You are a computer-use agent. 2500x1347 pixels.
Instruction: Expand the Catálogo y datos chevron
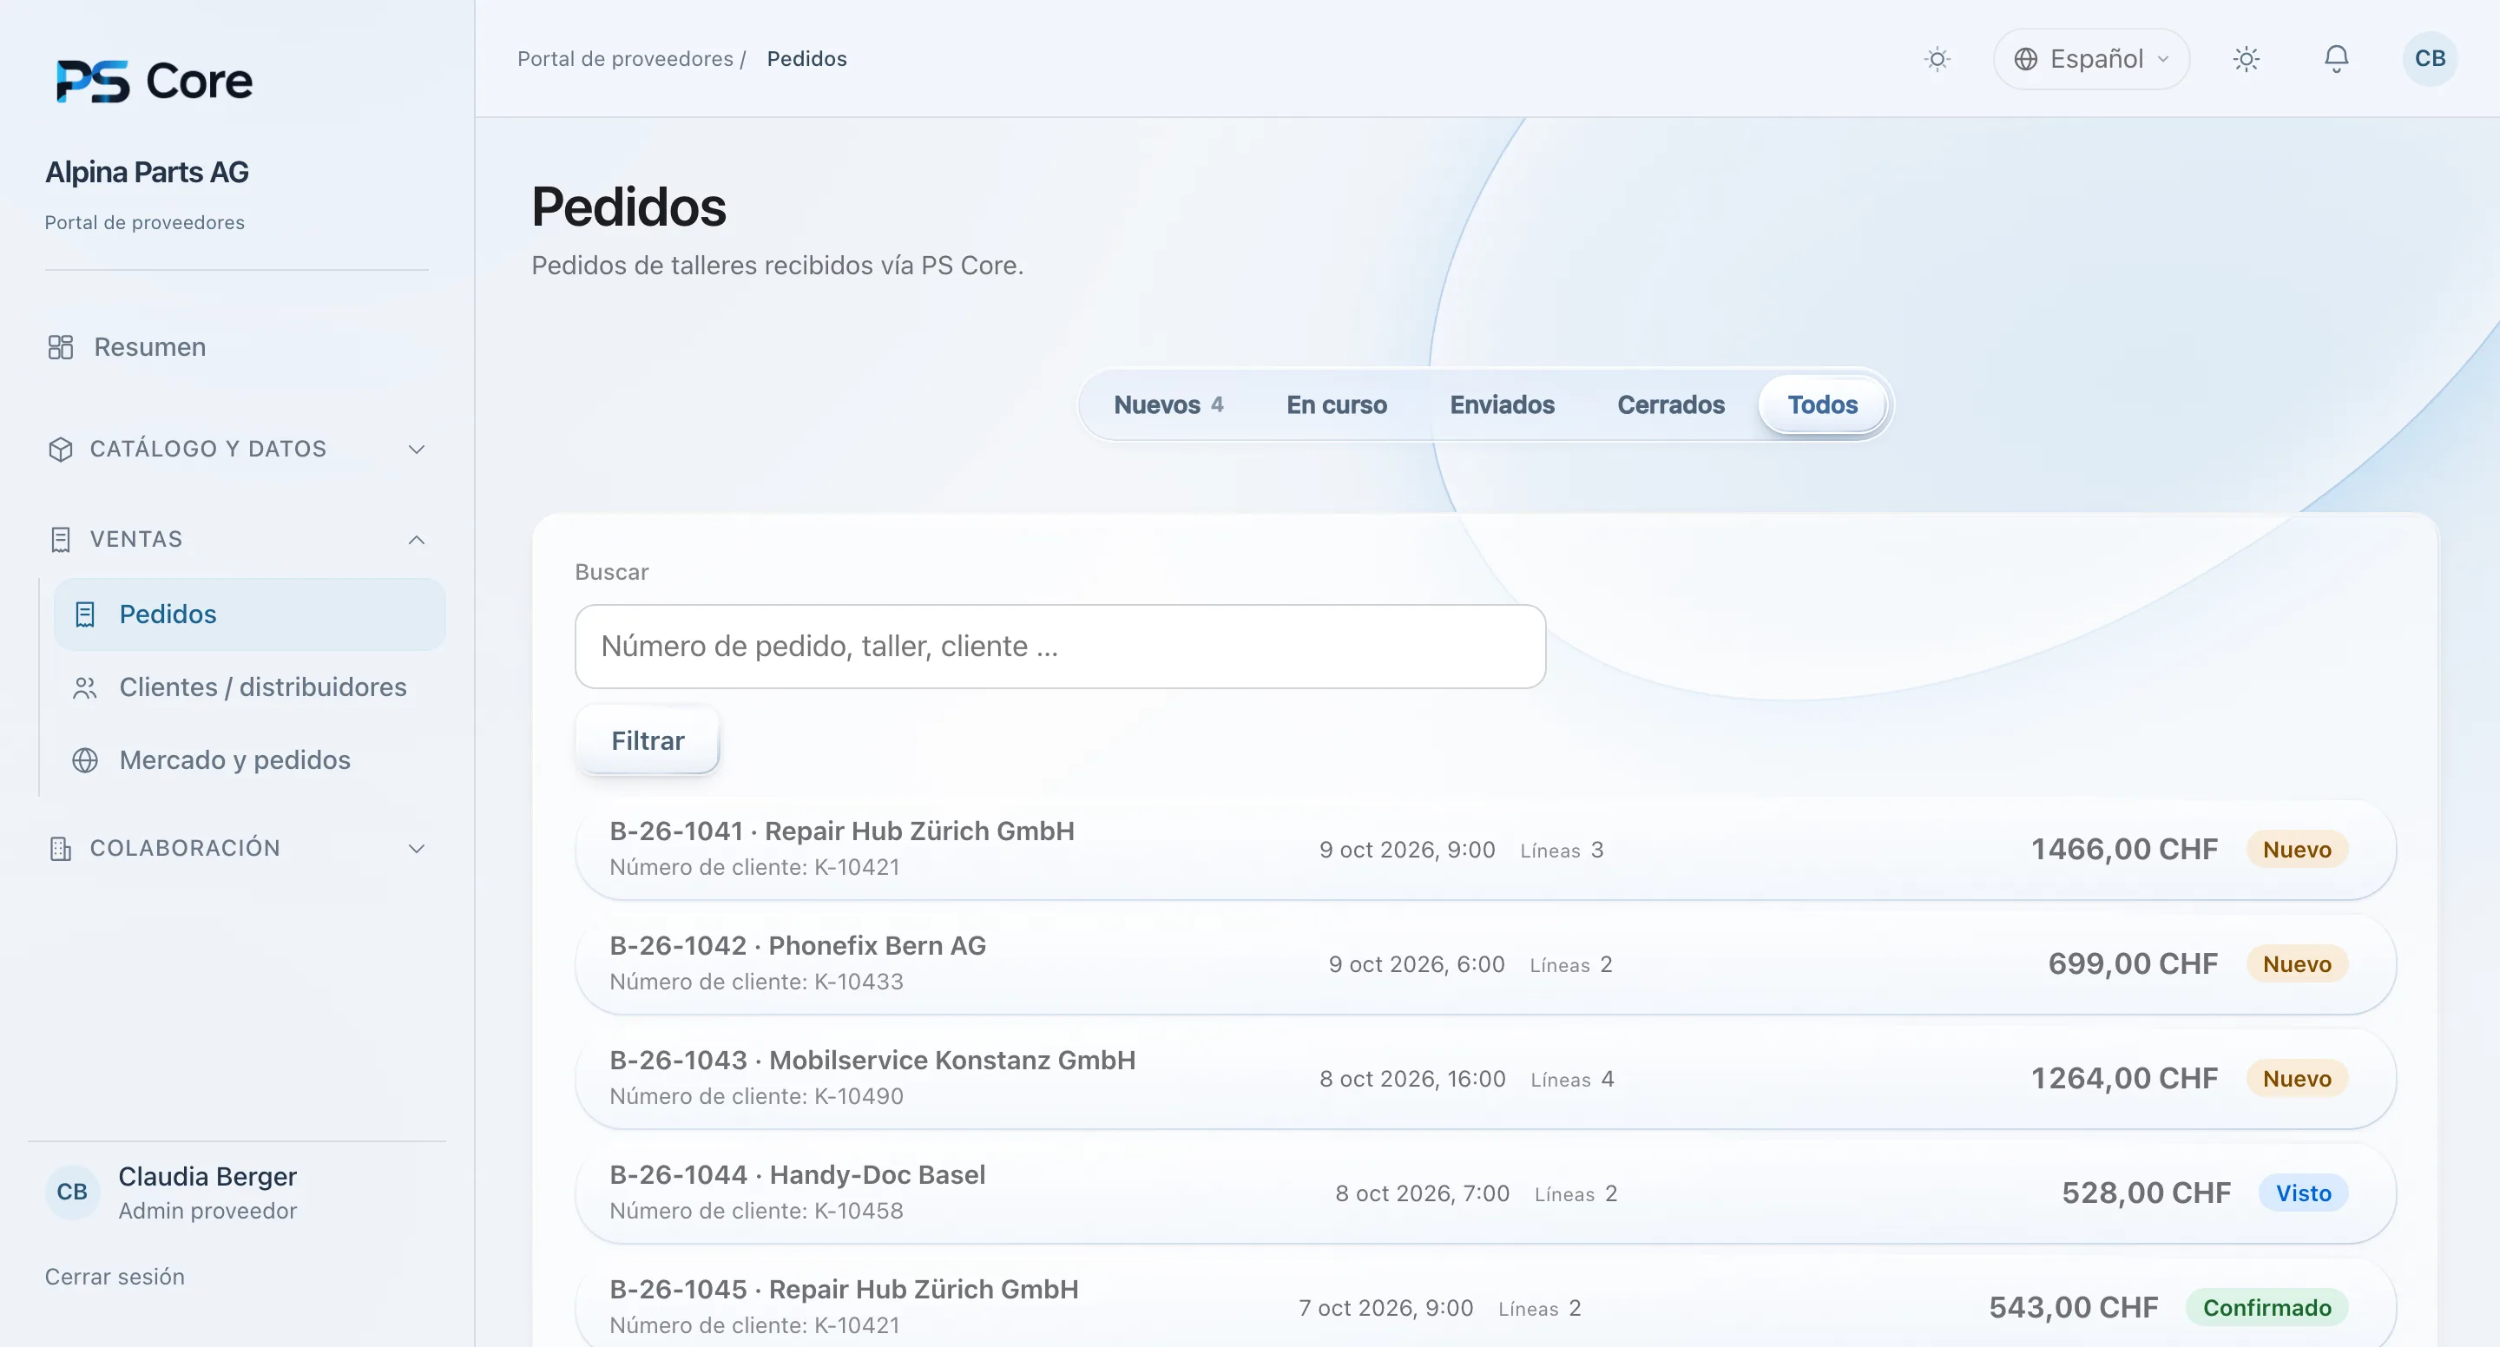(x=417, y=450)
